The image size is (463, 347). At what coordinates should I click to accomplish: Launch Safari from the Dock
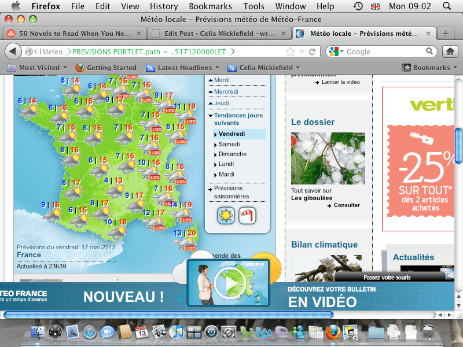click(90, 333)
